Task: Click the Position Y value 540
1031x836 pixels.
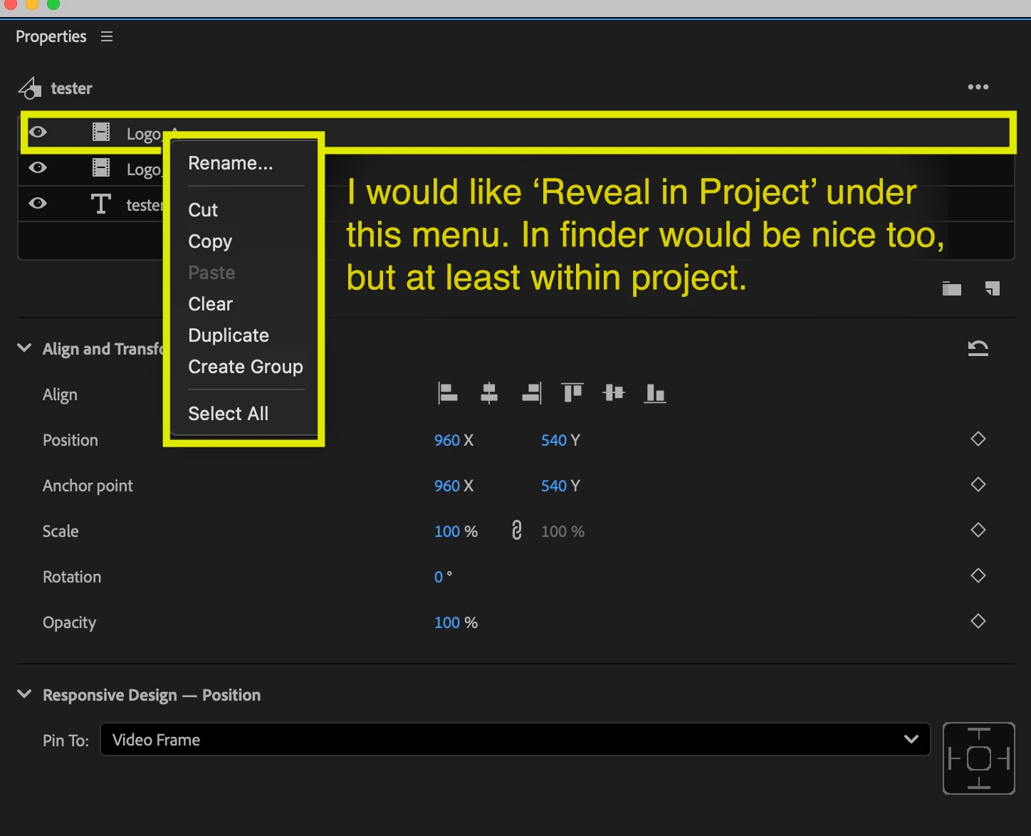Action: [x=554, y=440]
